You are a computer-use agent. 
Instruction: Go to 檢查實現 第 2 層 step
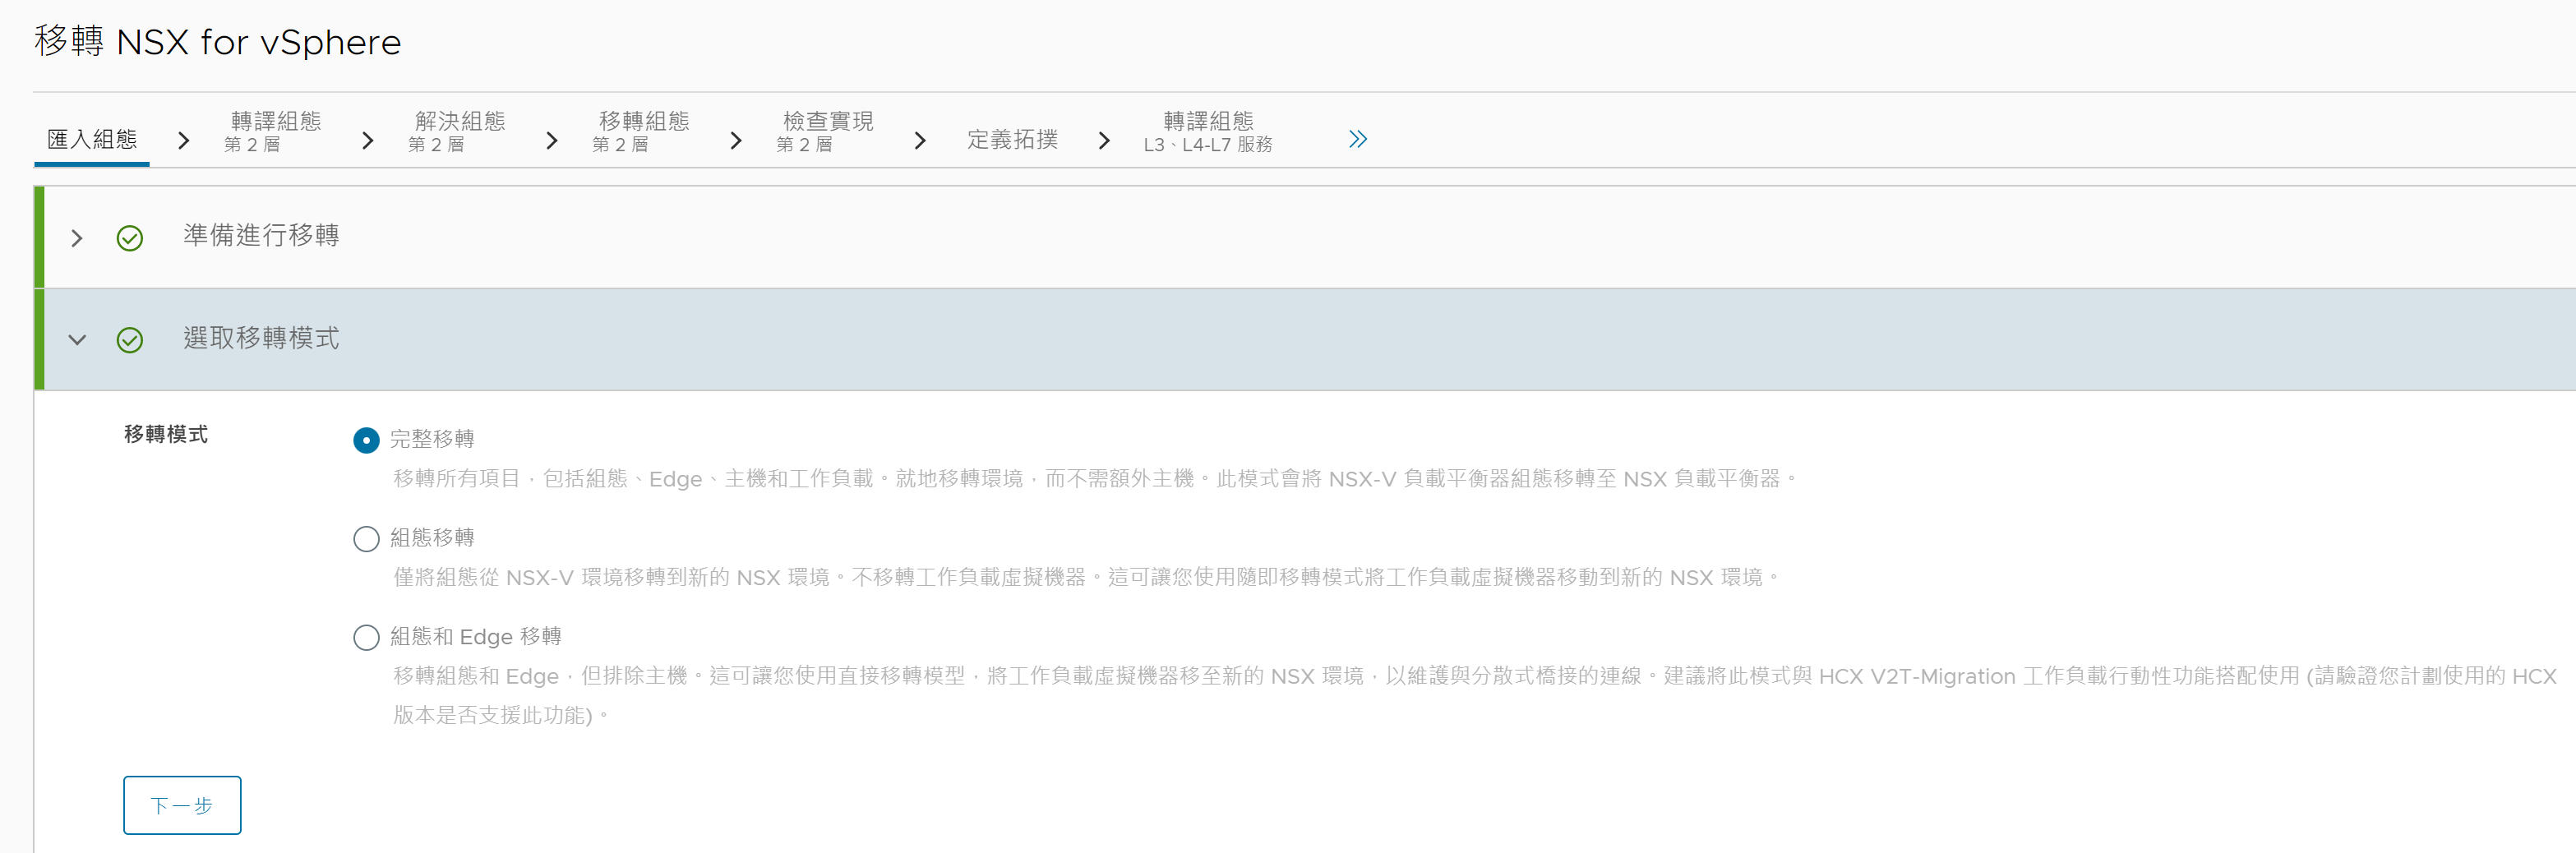click(825, 132)
